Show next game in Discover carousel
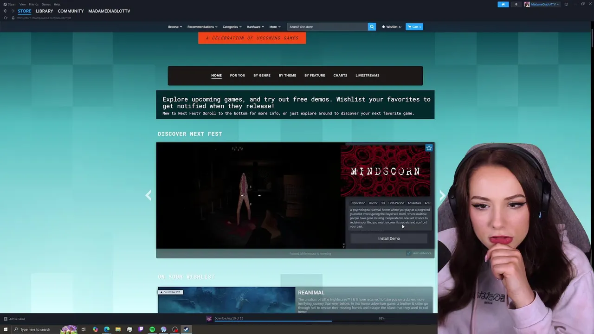594x334 pixels. (x=442, y=195)
